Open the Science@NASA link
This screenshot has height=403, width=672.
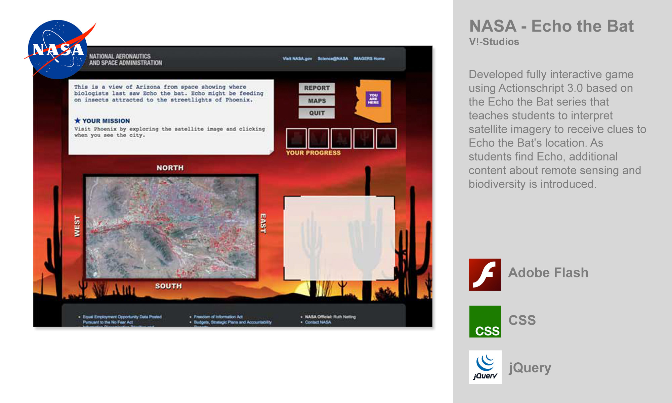(333, 58)
